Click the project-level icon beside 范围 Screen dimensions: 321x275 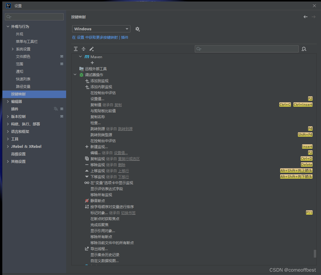(62, 64)
